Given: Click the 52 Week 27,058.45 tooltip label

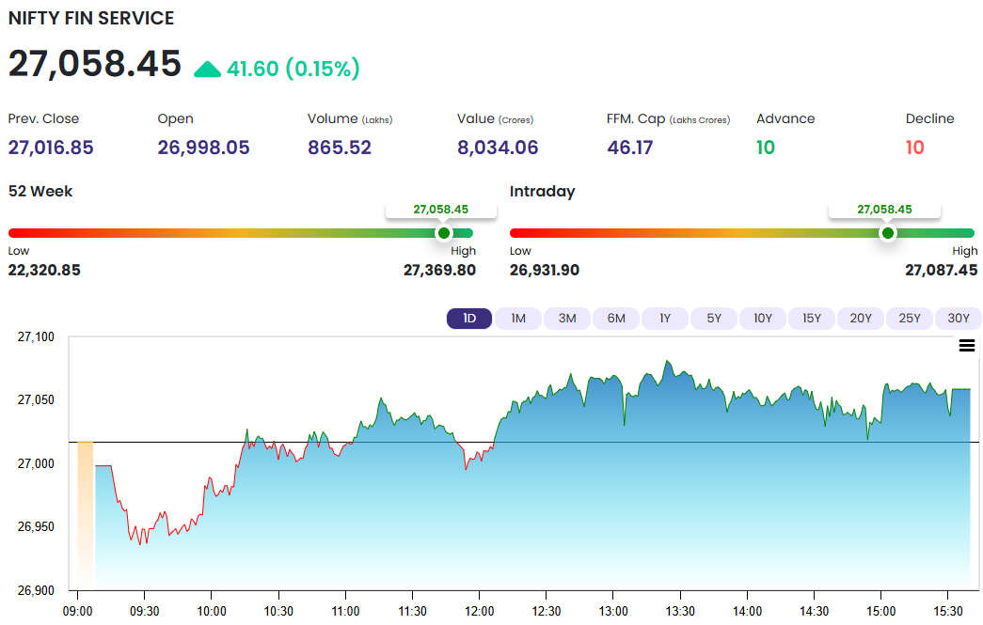Looking at the screenshot, I should click(441, 210).
